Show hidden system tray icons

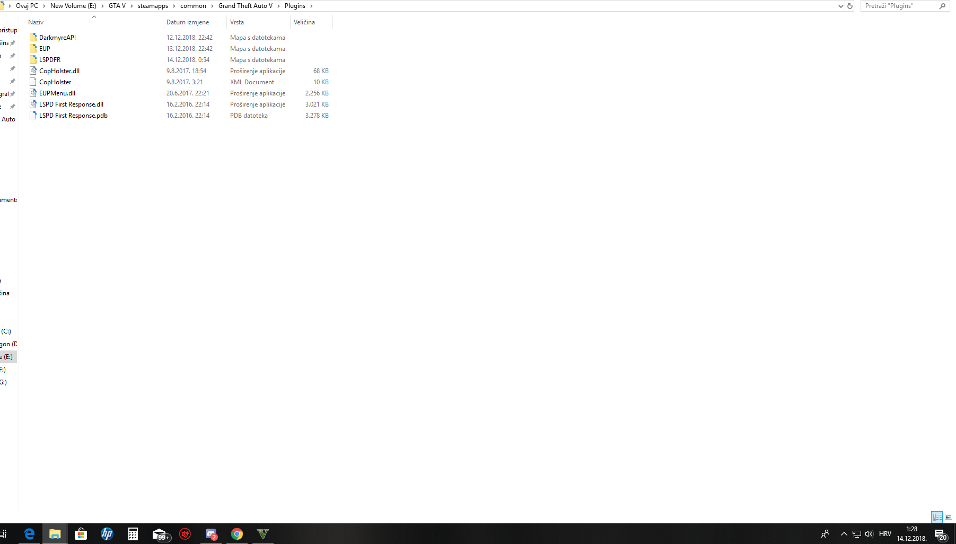coord(844,534)
